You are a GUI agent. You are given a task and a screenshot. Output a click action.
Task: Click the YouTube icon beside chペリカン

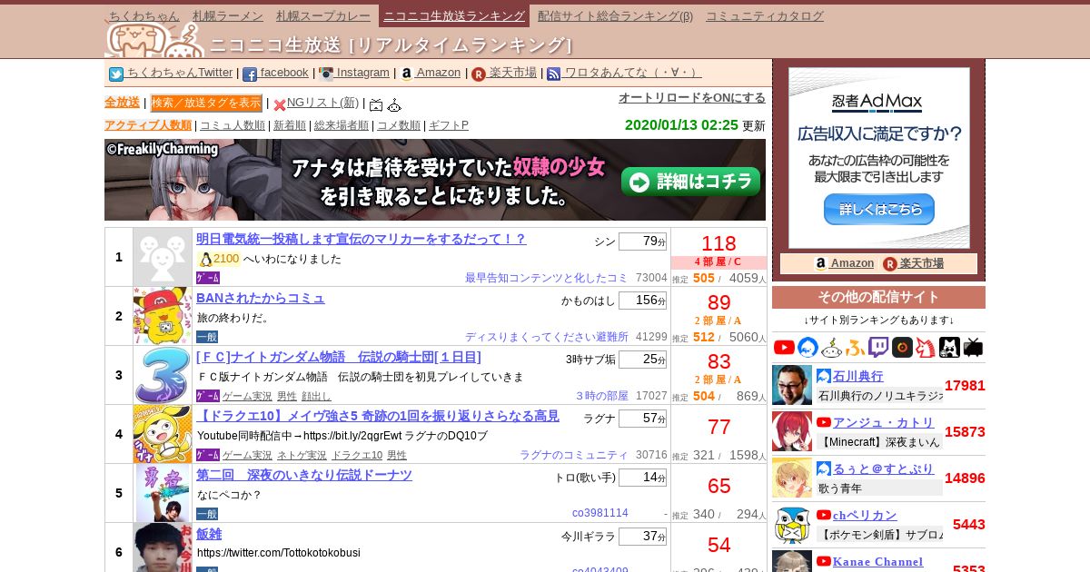pos(824,515)
